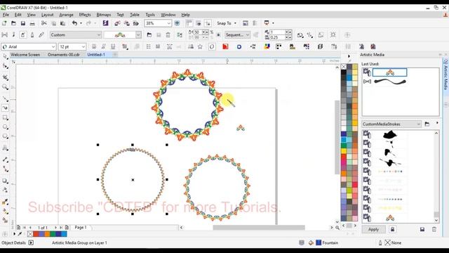Open the Arrange menu
This screenshot has height=253, width=449.
pyautogui.click(x=66, y=15)
